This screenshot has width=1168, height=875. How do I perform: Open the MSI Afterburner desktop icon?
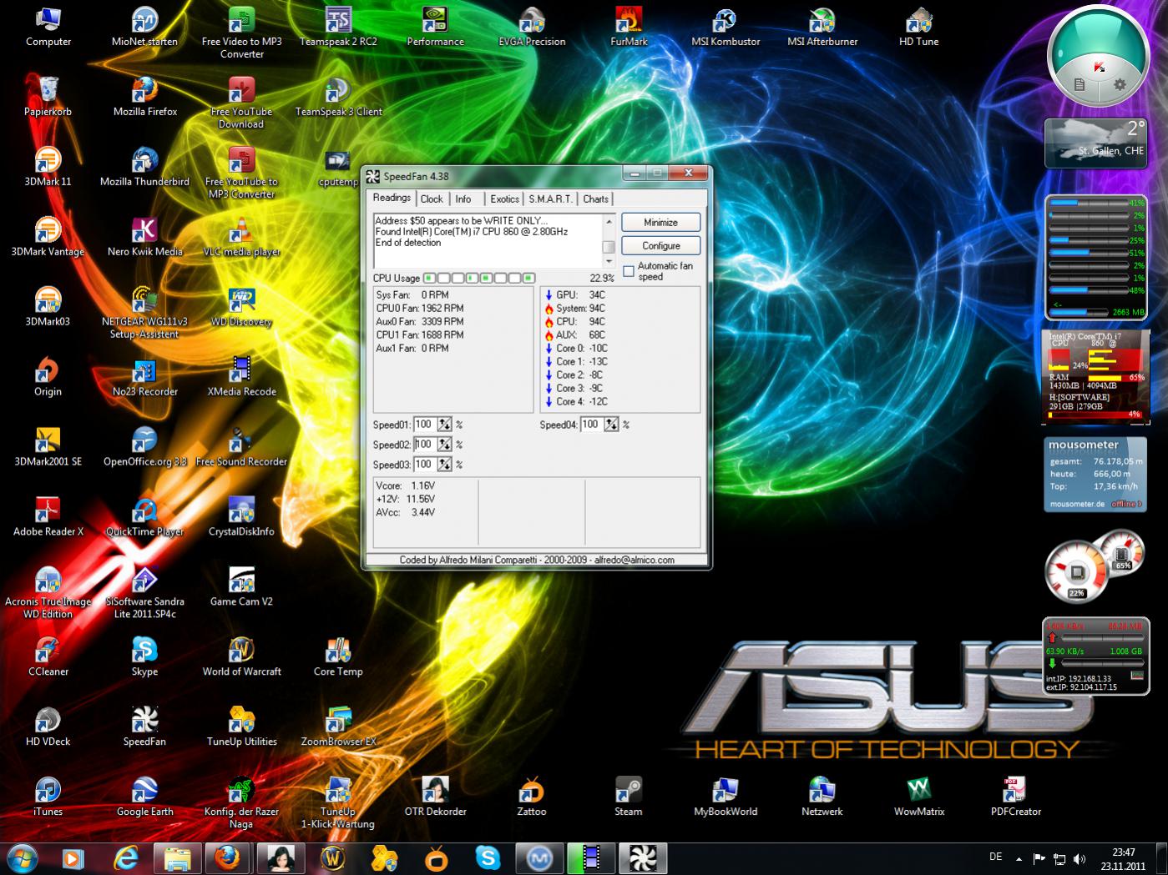coord(822,25)
